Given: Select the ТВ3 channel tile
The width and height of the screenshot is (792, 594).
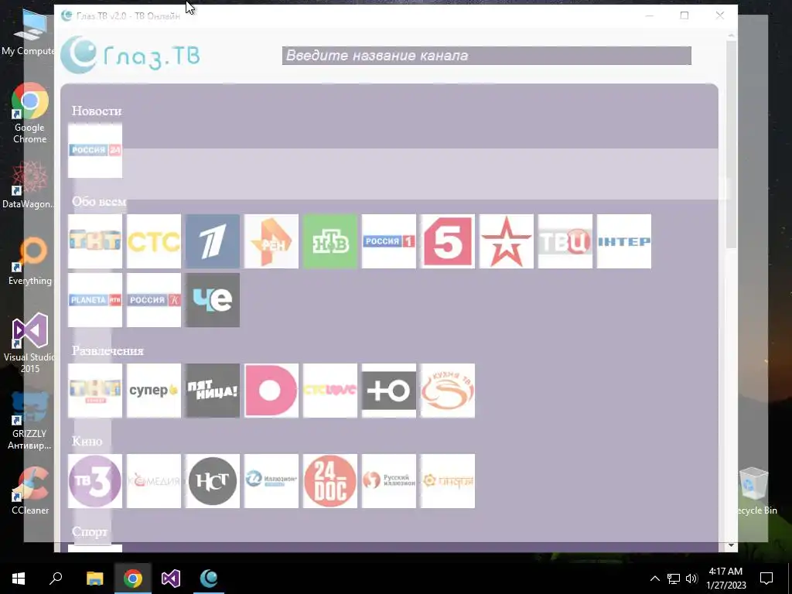Looking at the screenshot, I should click(x=95, y=481).
